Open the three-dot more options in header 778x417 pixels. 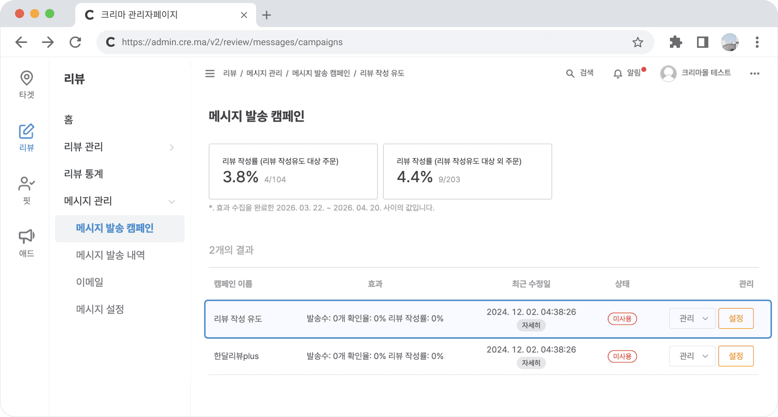(754, 73)
